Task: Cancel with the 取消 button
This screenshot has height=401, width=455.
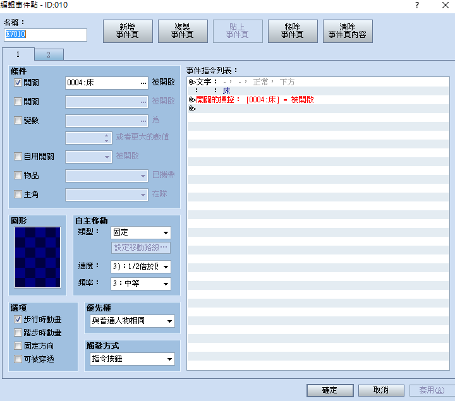Action: coord(381,390)
